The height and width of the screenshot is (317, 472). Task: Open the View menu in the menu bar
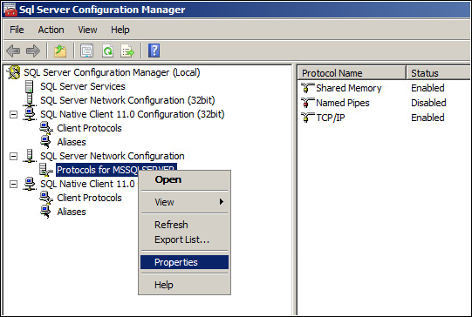pos(87,30)
